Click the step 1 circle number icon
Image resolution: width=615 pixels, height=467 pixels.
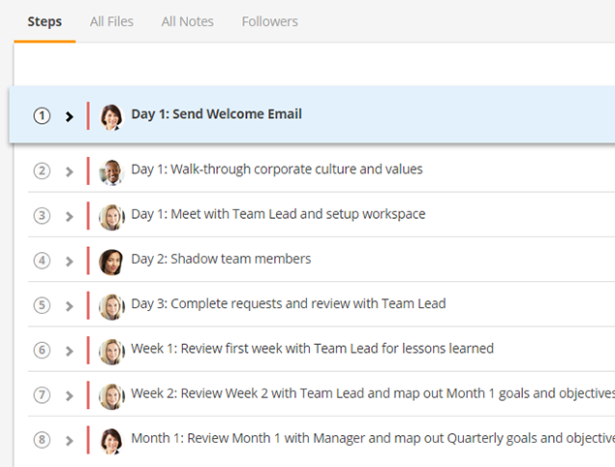coord(42,115)
